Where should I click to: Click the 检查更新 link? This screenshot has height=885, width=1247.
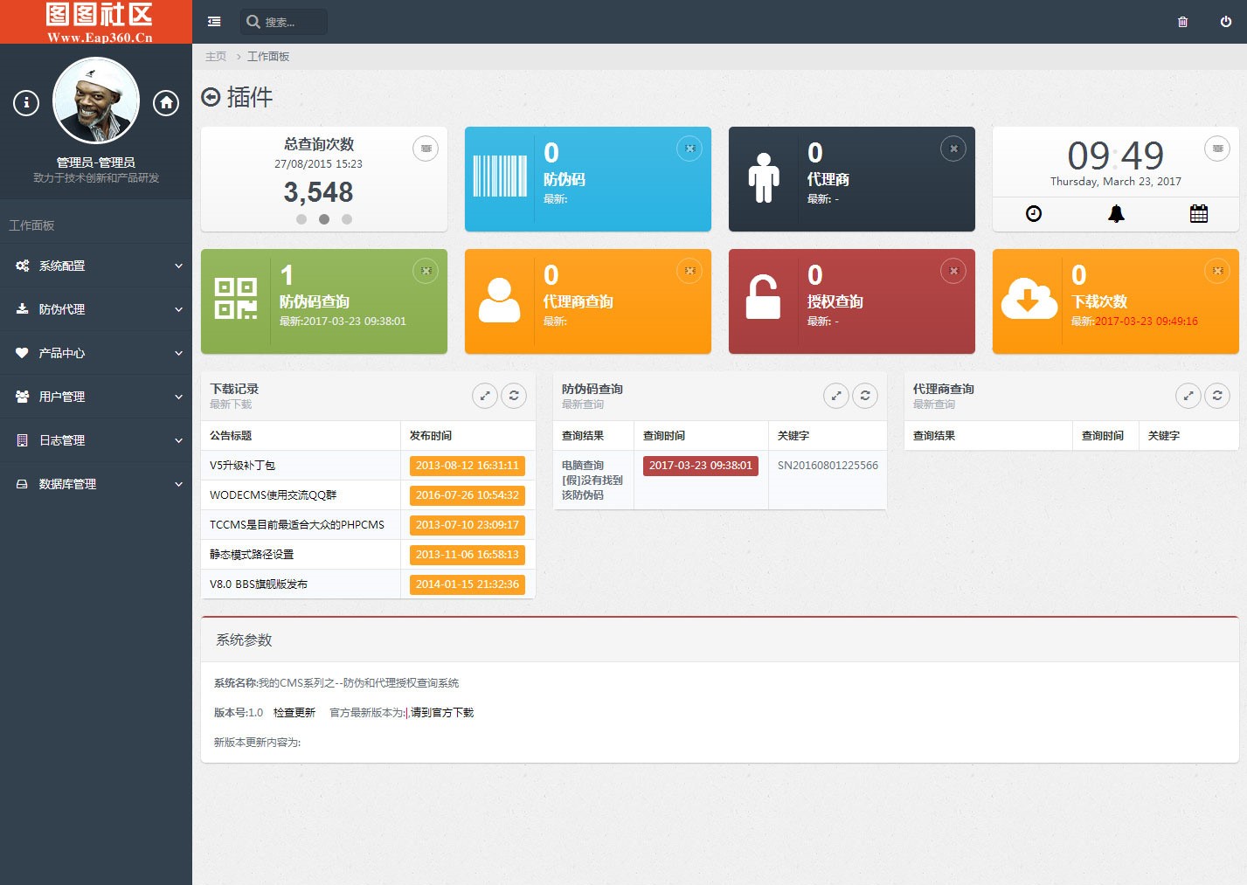[x=294, y=713]
